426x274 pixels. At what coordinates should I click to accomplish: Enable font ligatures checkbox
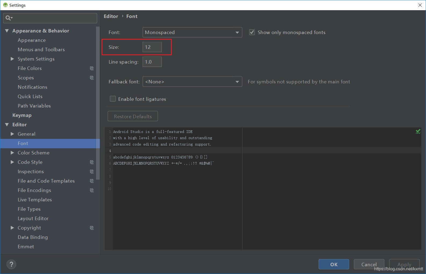113,99
